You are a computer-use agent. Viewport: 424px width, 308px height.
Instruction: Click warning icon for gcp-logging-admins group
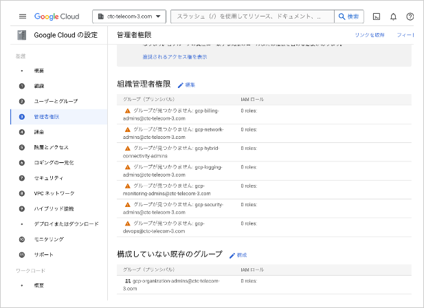[128, 167]
